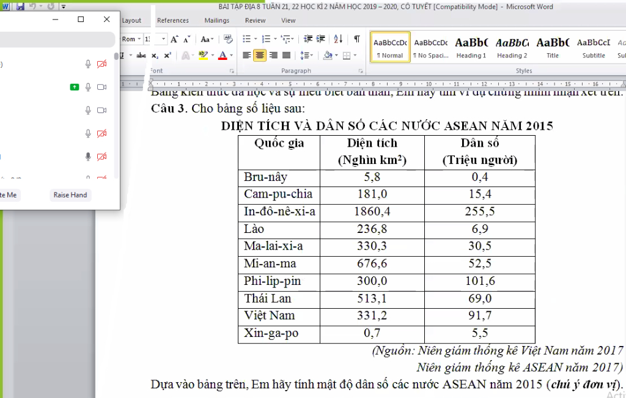The width and height of the screenshot is (626, 398).
Task: Decrease font size with Shrink Font icon
Action: coord(186,39)
